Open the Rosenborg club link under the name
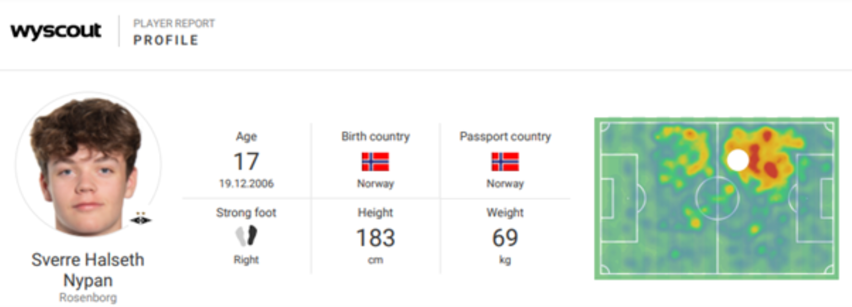852x307 pixels. (x=88, y=297)
